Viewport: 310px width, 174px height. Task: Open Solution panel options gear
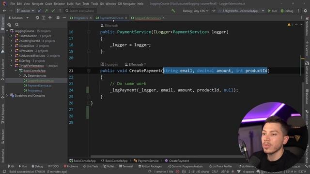(58, 18)
